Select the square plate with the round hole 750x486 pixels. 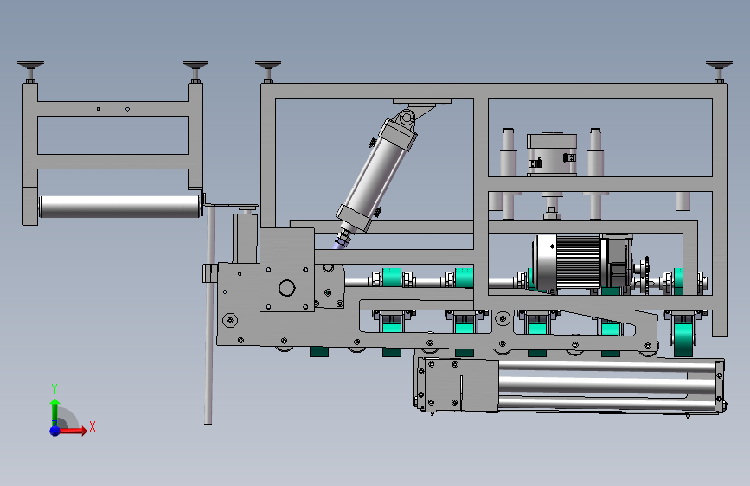point(287,269)
